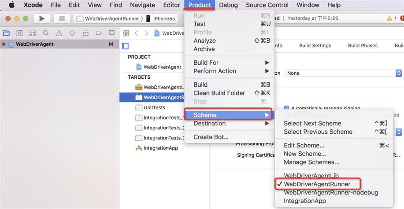
Task: Open the Debug navigator icon
Action: [x=85, y=33]
